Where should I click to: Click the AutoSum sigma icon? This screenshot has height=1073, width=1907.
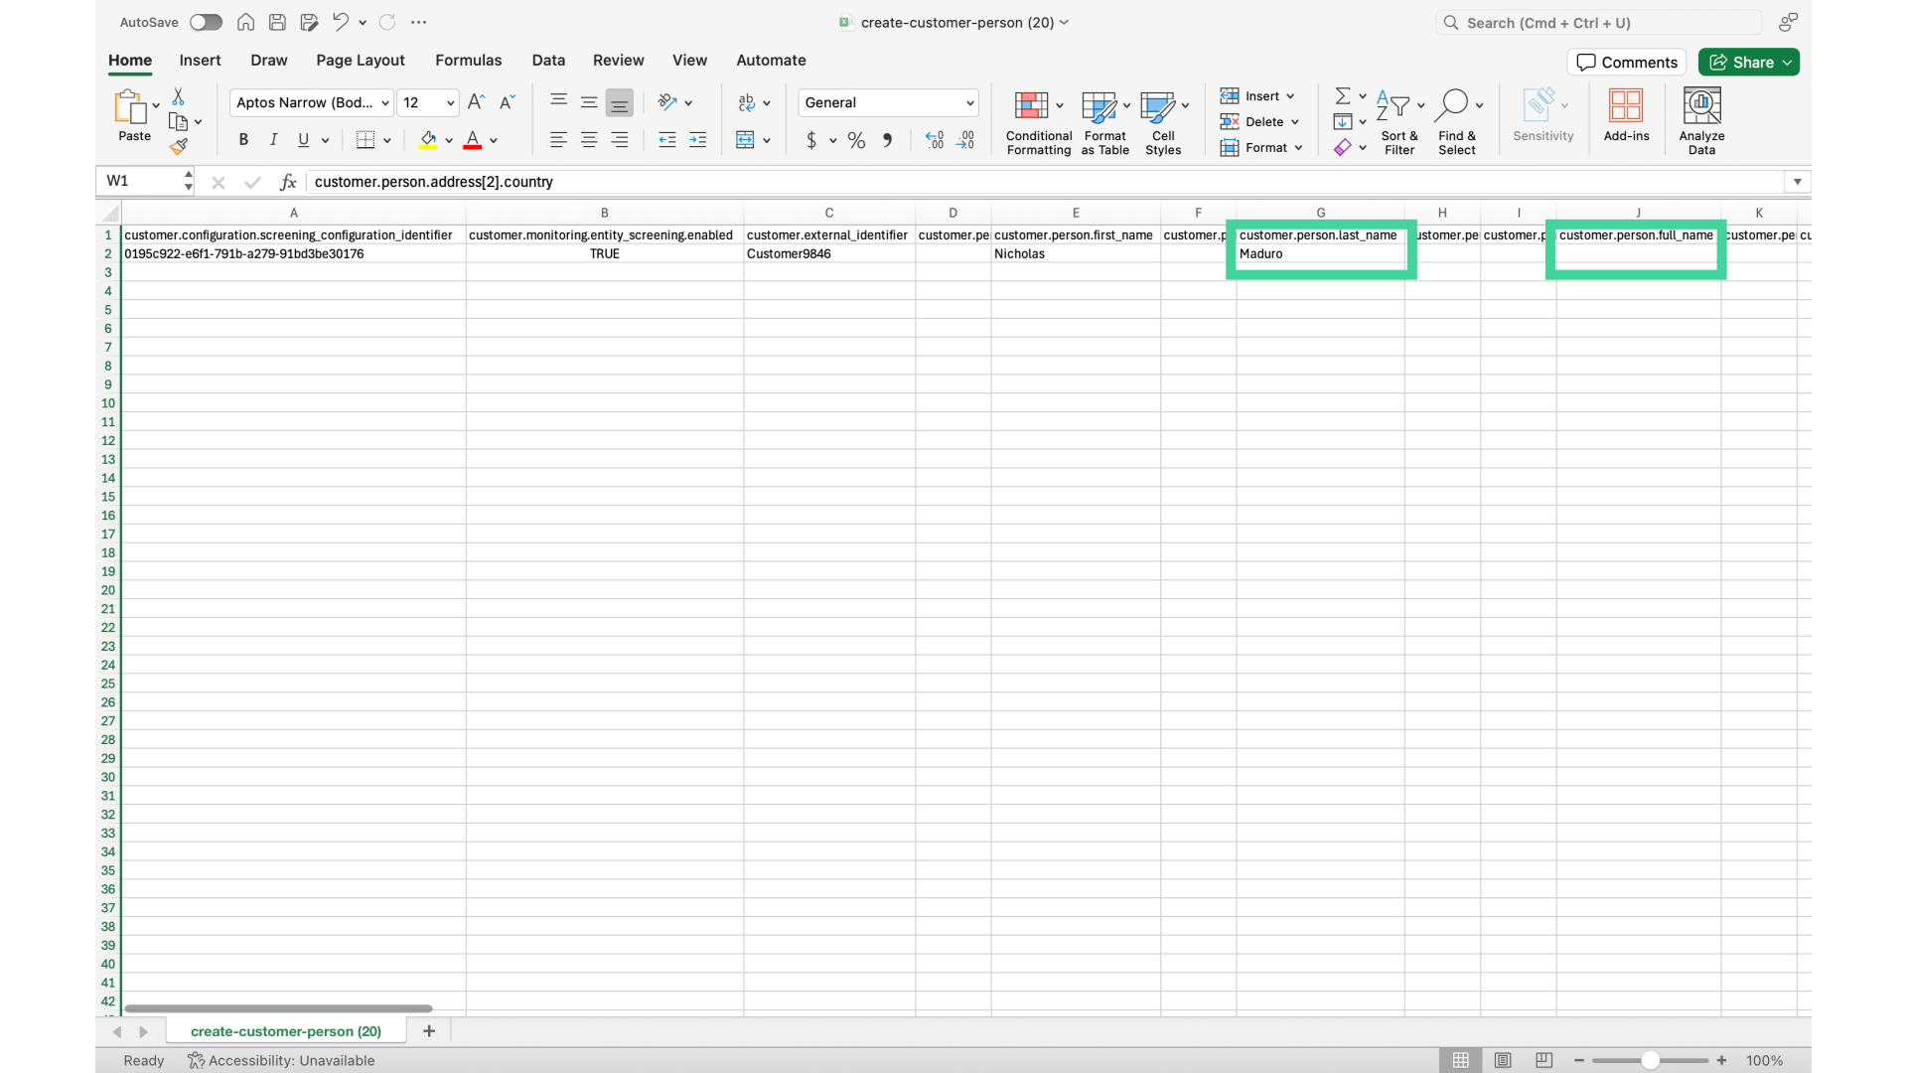coord(1343,95)
